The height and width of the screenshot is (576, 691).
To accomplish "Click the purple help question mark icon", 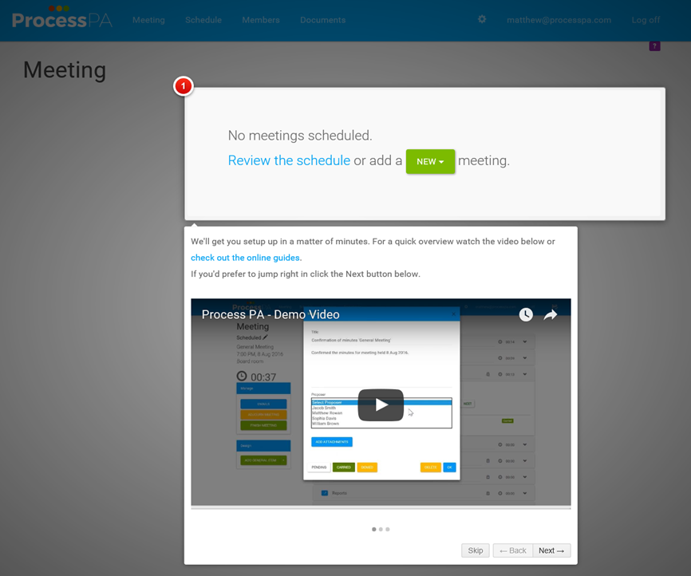I will pos(654,46).
